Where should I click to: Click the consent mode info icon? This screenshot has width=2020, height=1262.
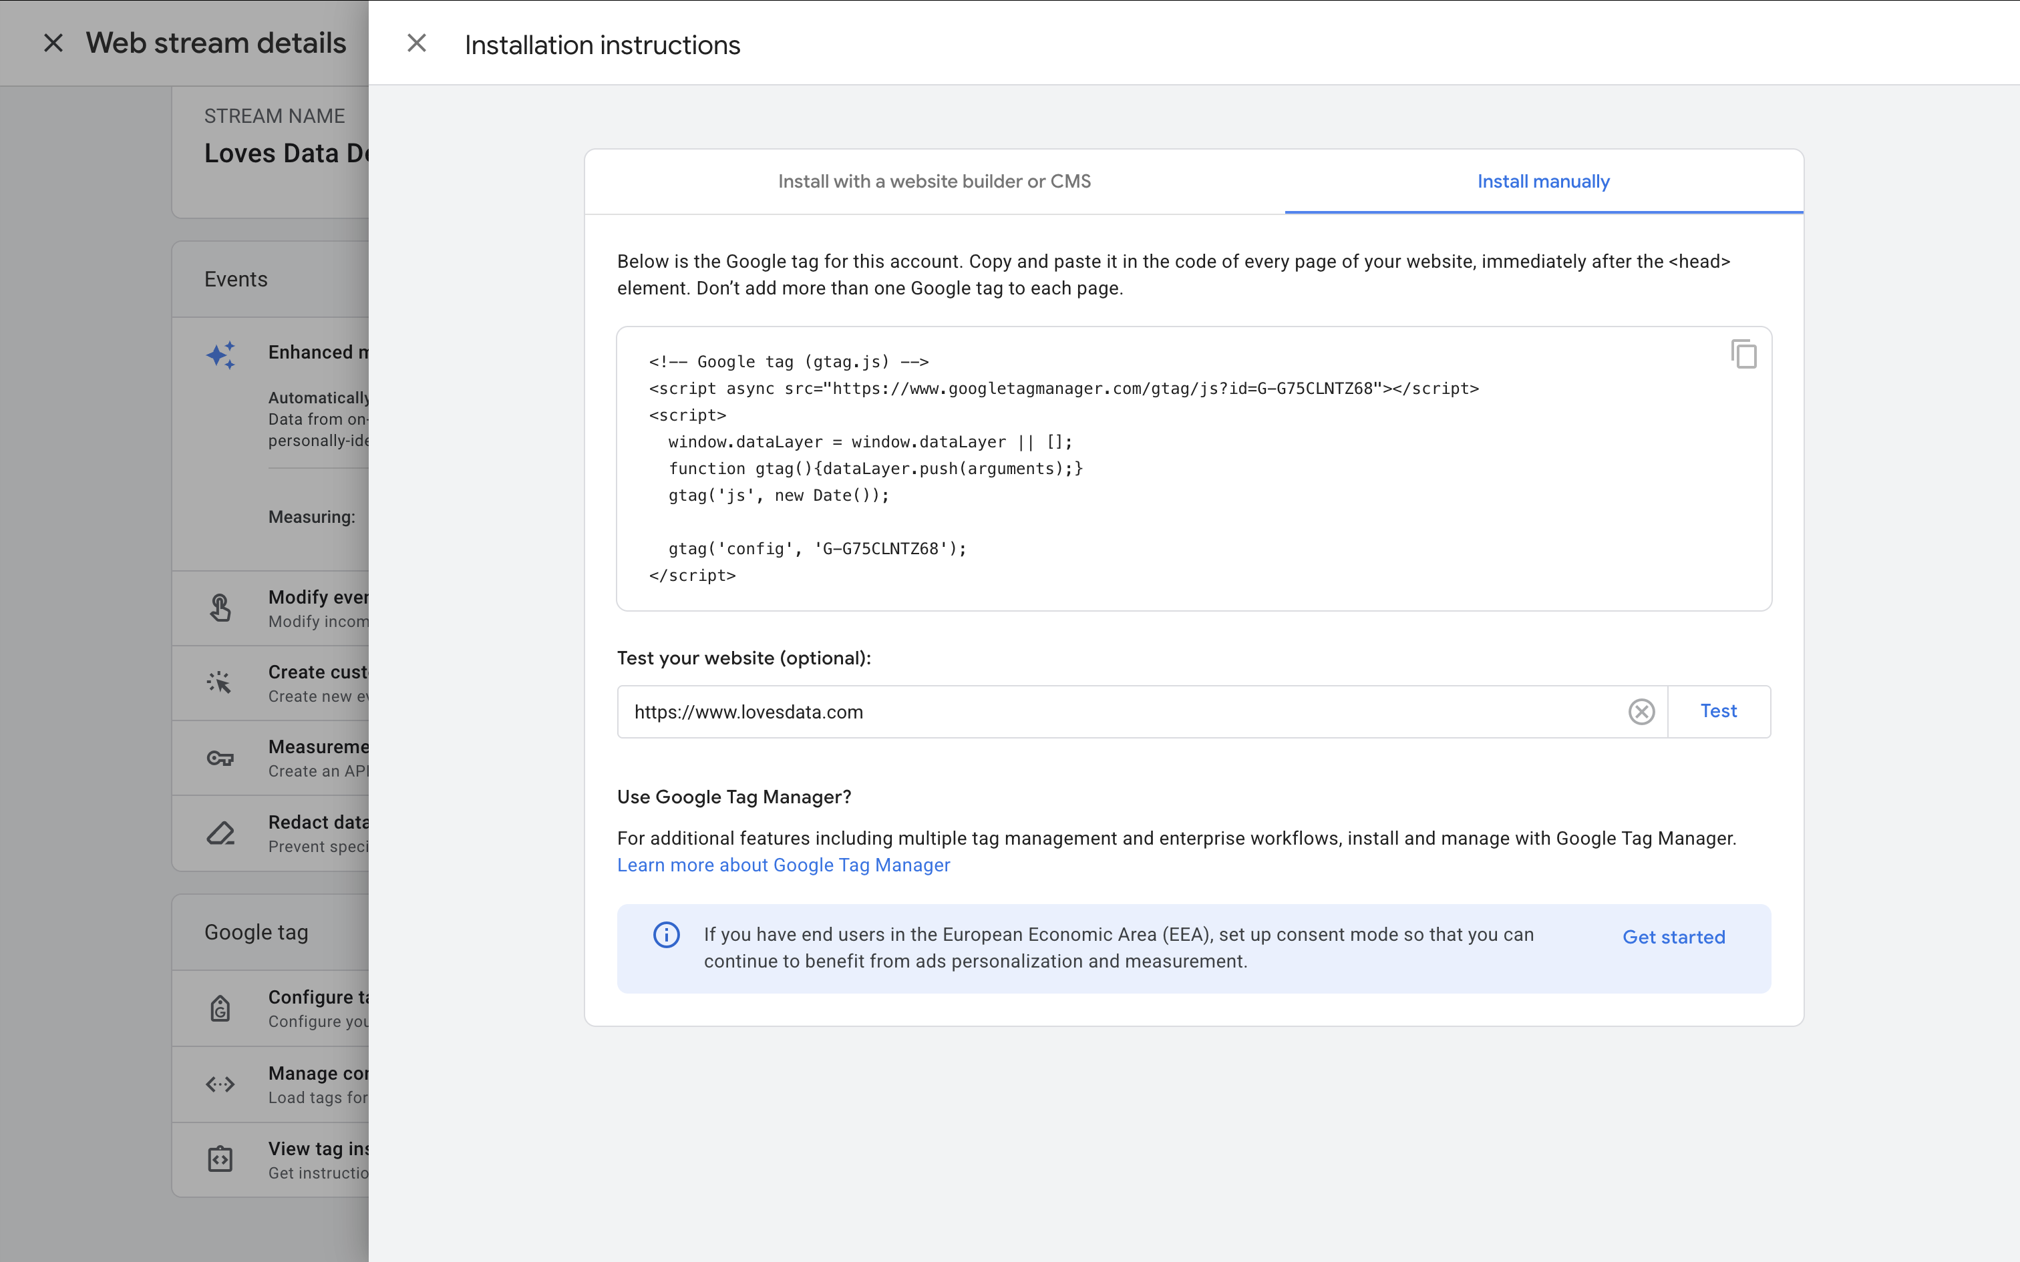[665, 935]
